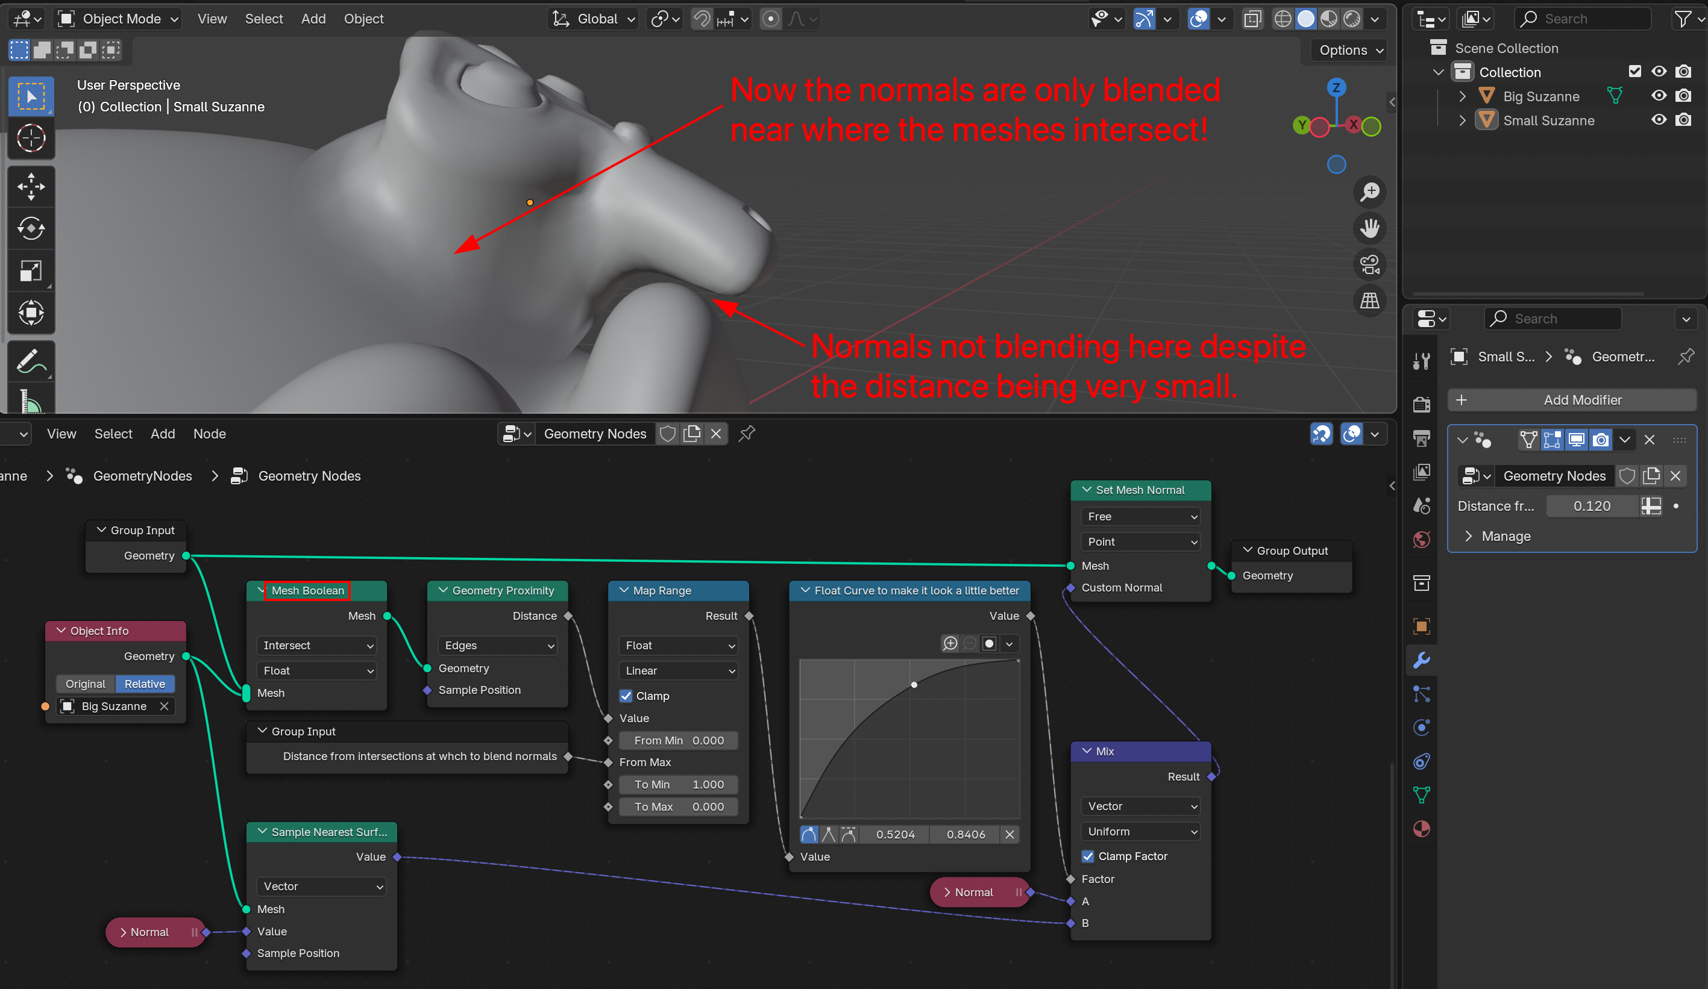Open node editor Add menu
The width and height of the screenshot is (1708, 989).
coord(163,434)
